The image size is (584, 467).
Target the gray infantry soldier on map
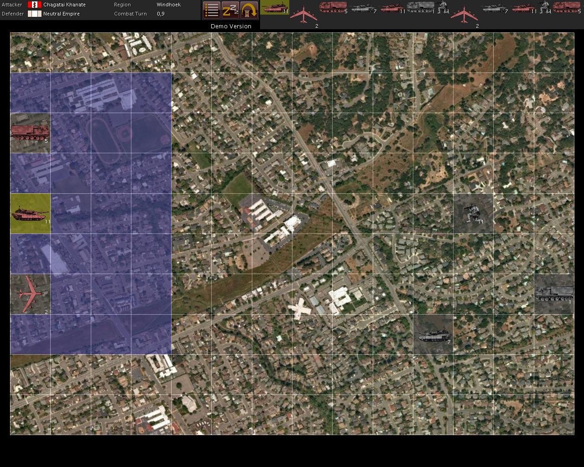(473, 213)
